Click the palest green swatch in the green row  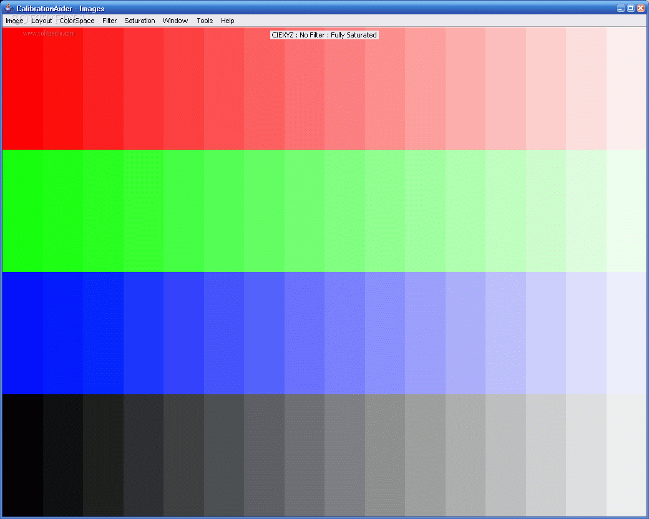pos(627,211)
